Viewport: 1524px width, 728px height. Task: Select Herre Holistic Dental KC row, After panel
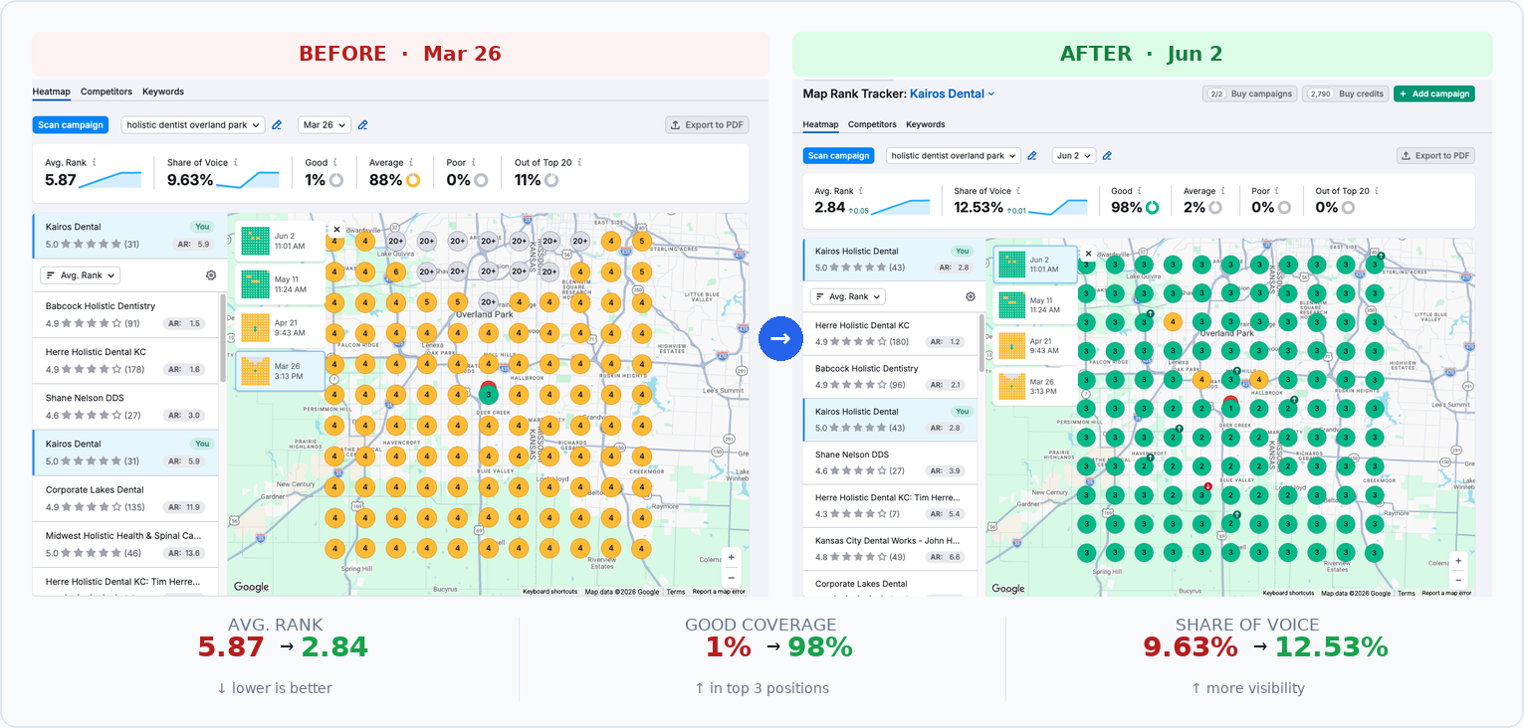(890, 334)
